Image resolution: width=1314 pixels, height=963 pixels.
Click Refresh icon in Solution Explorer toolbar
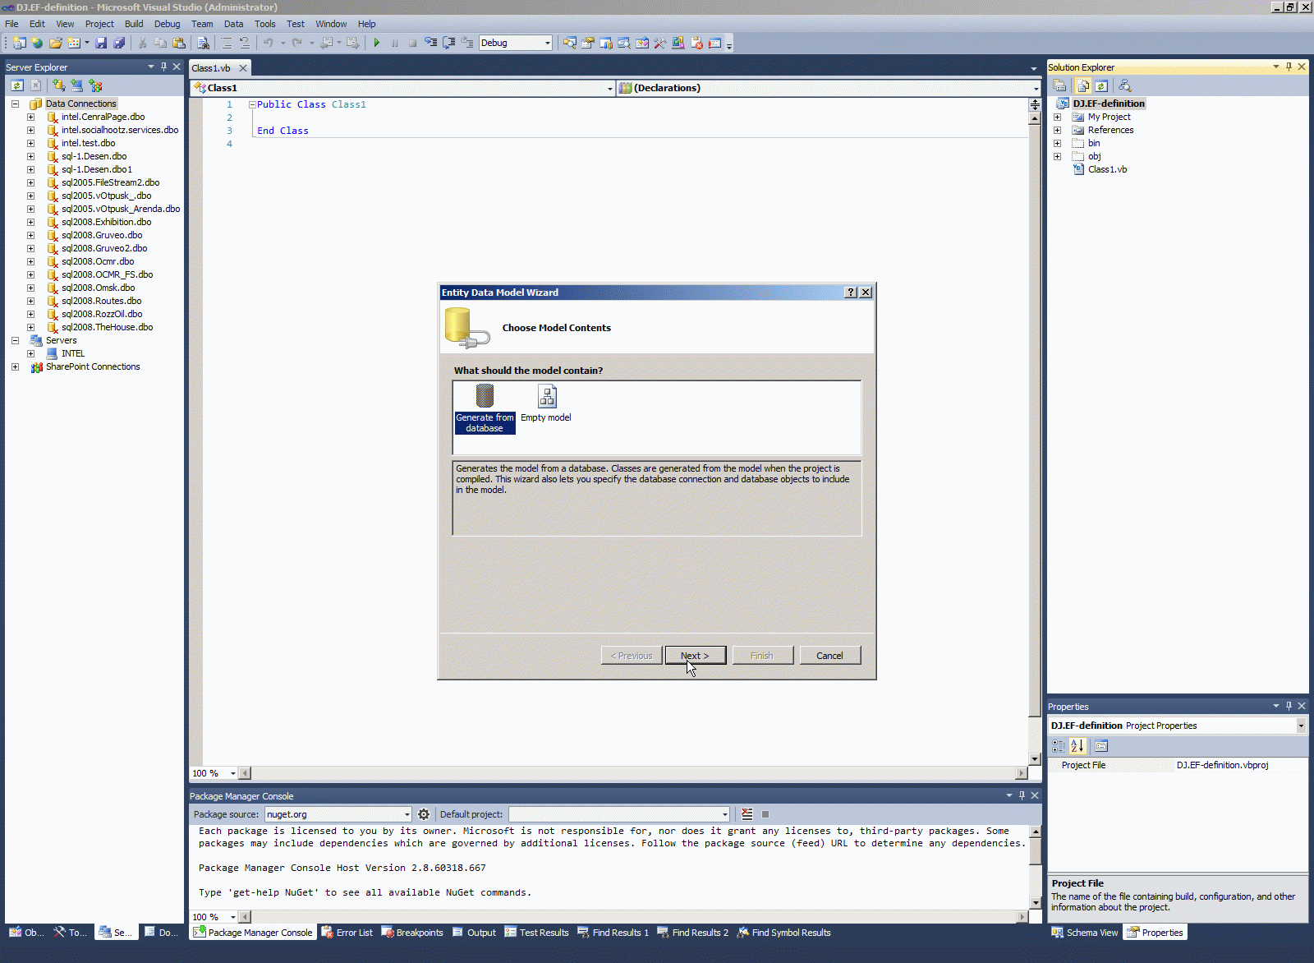1101,85
